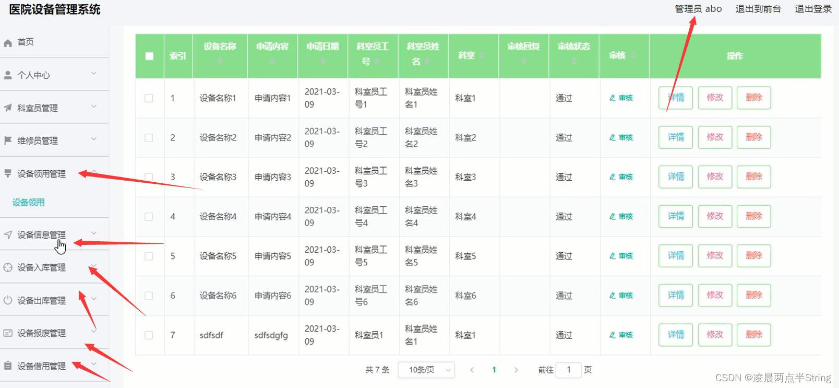This screenshot has width=839, height=388.
Task: Click the 审核 edit icon in row 6
Action: 613,296
